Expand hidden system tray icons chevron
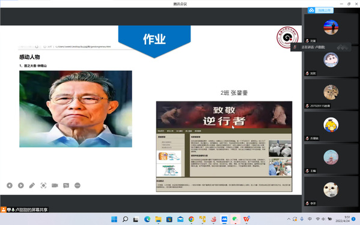The image size is (360, 225). point(288,219)
